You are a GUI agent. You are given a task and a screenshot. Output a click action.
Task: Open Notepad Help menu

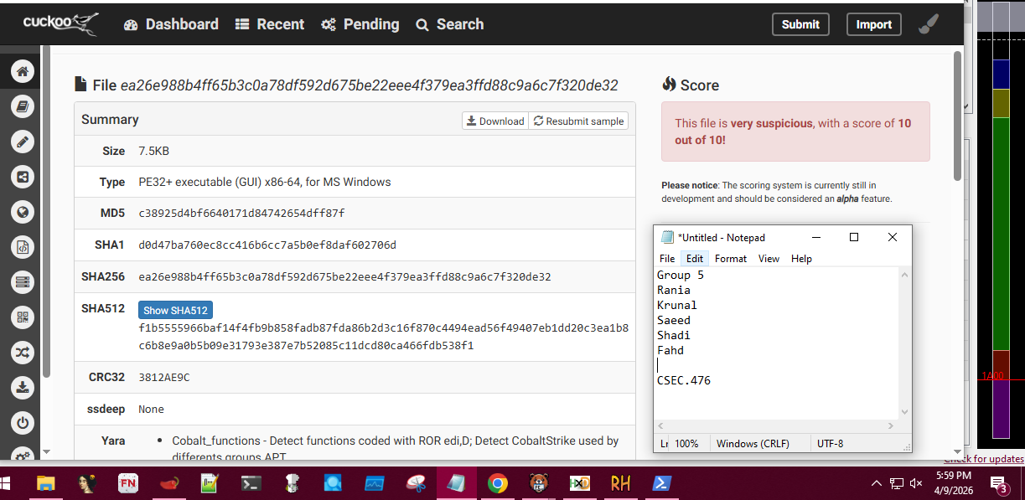point(801,259)
